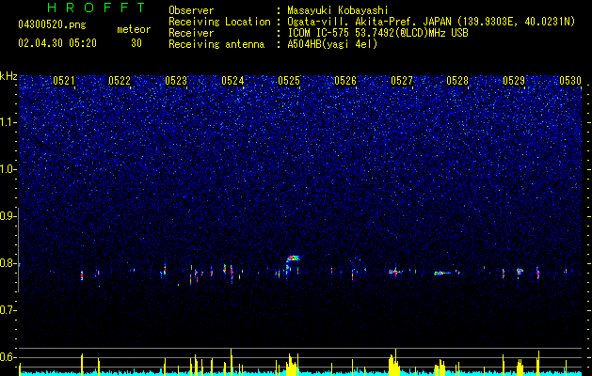Click the bright meteor echo near 0525
The height and width of the screenshot is (376, 592).
coord(293,258)
